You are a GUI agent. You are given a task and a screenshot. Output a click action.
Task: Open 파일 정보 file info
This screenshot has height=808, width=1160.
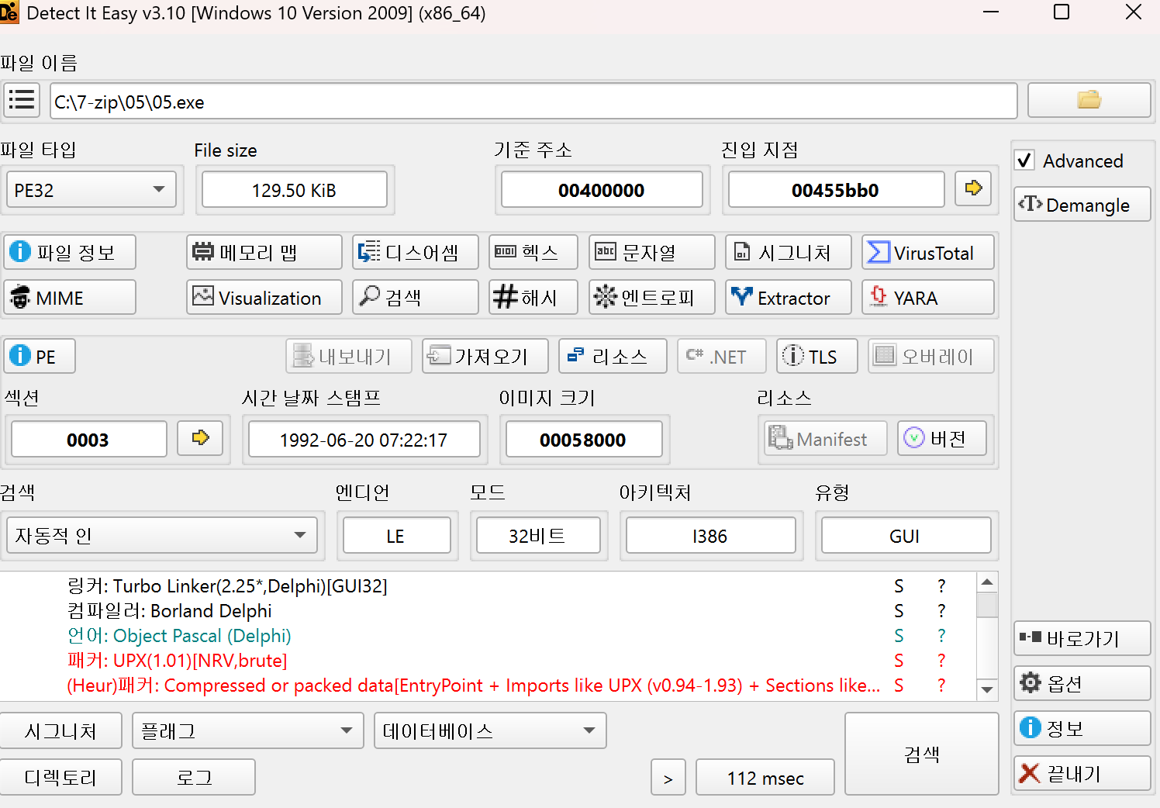(70, 252)
